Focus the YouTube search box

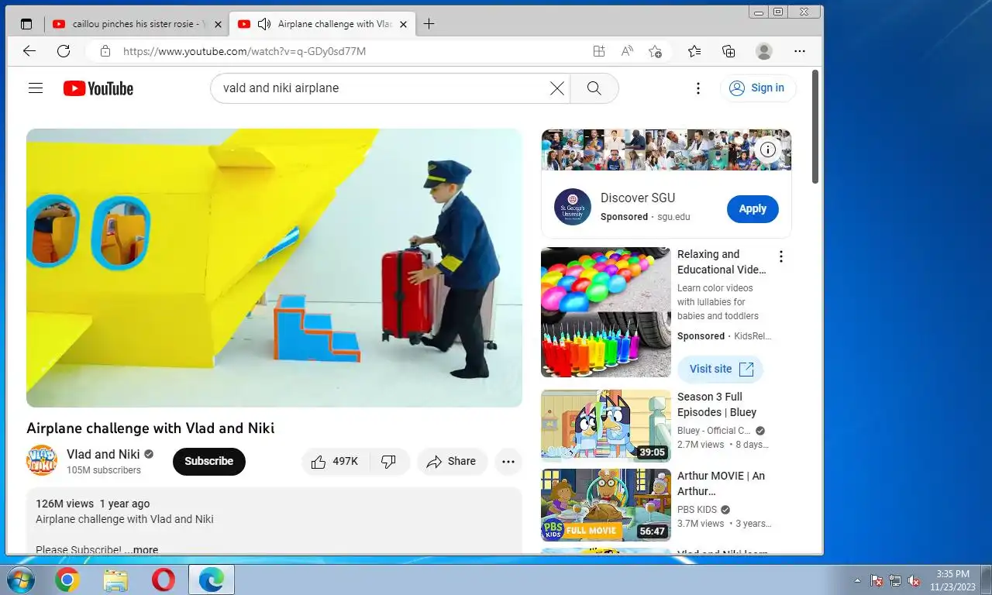tap(384, 88)
